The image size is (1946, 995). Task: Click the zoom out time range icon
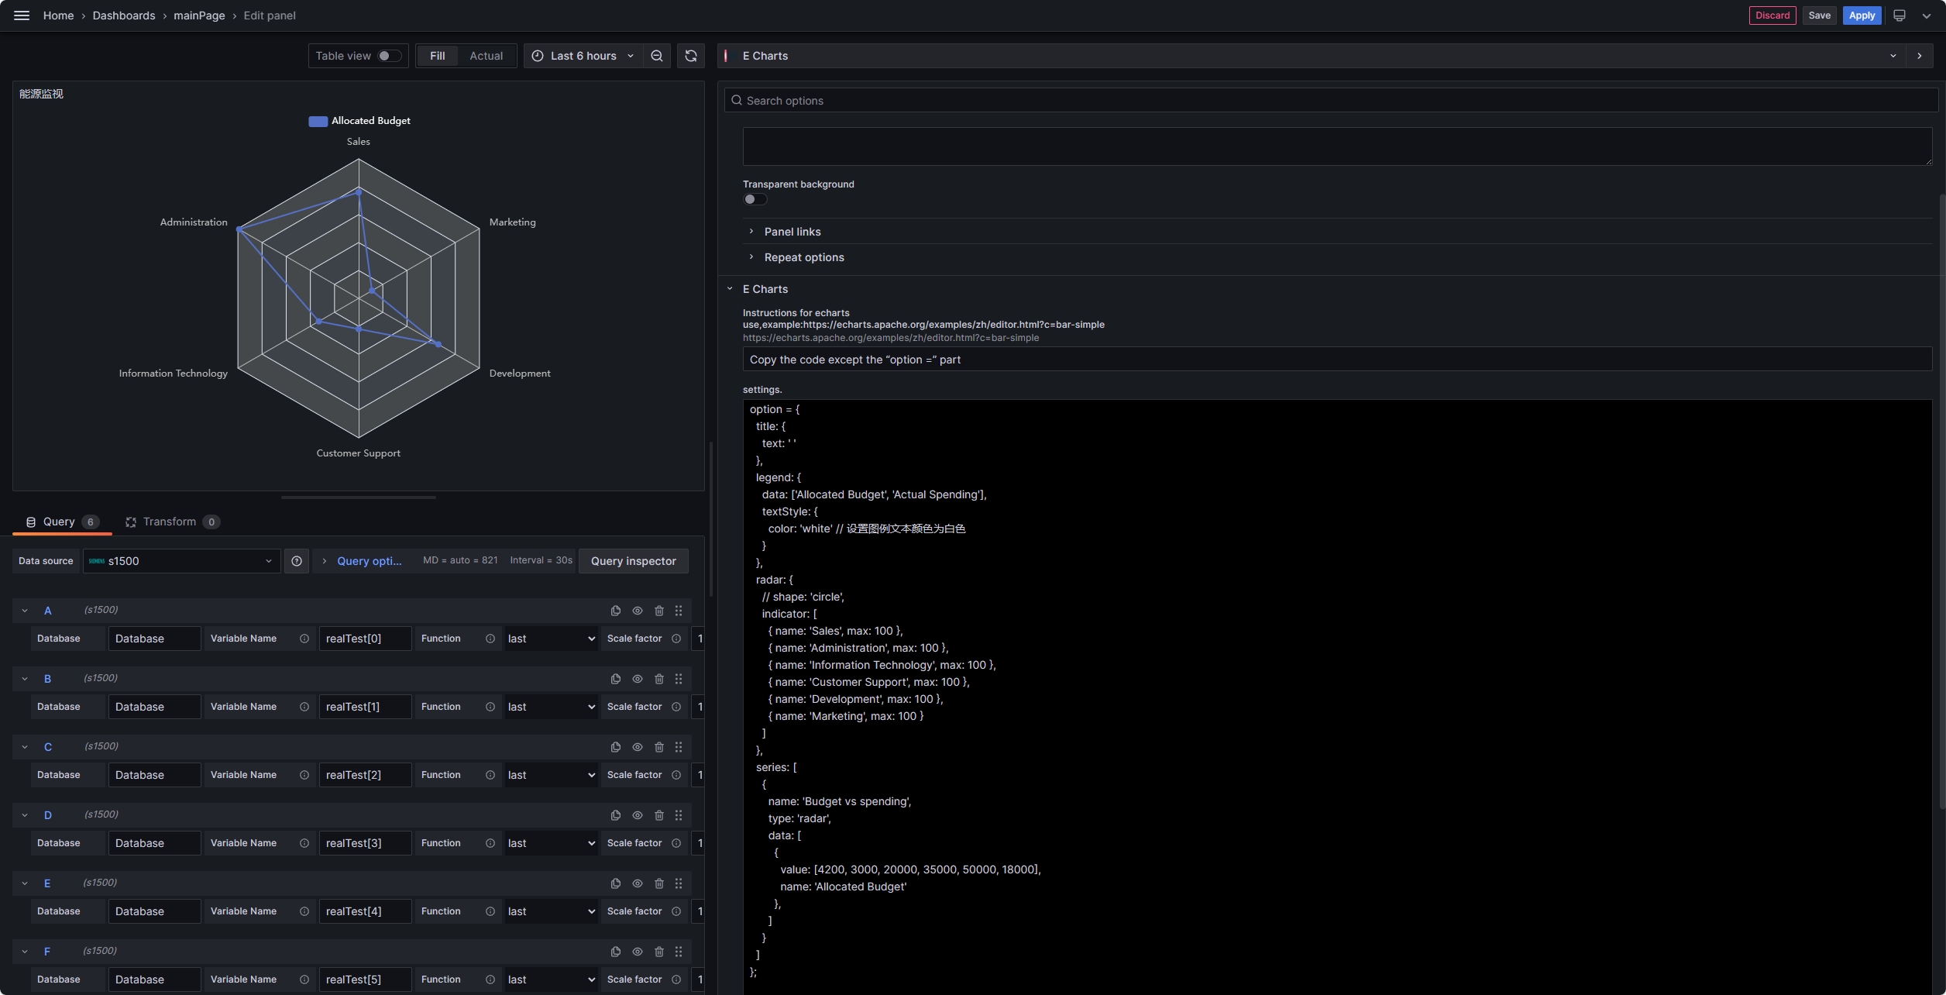pyautogui.click(x=657, y=56)
